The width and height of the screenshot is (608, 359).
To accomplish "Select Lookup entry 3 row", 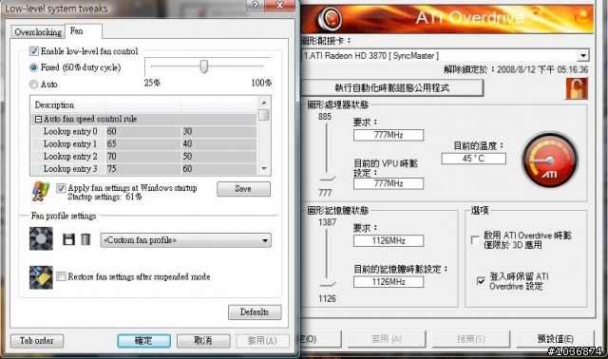I will [x=143, y=169].
